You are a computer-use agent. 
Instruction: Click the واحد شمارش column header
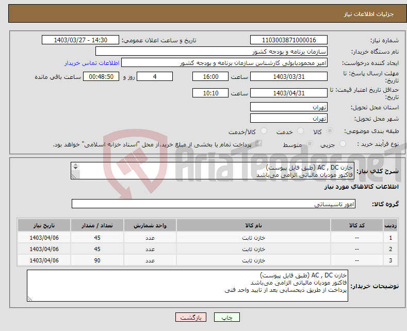click(150, 225)
